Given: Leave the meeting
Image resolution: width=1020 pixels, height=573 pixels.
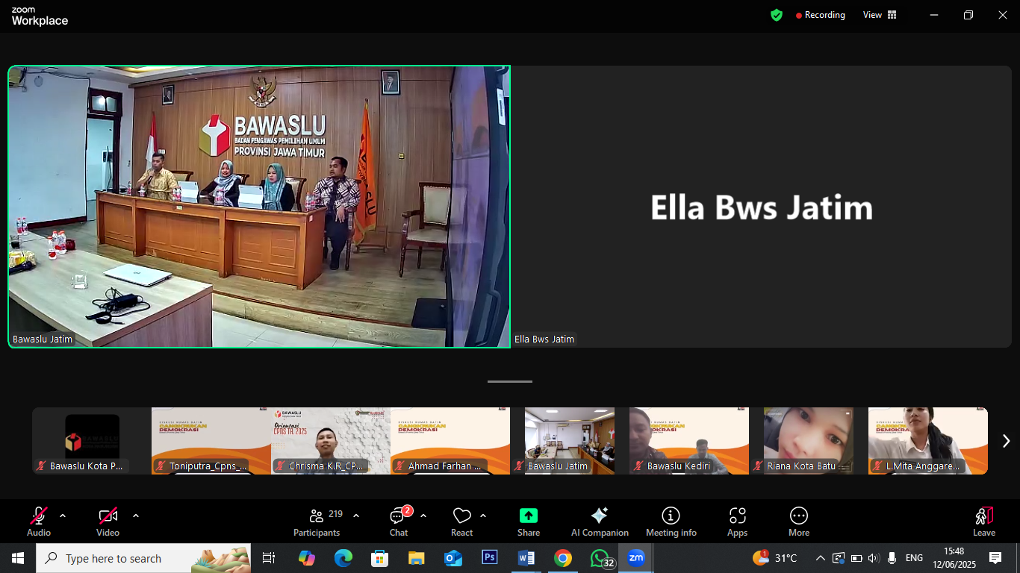Looking at the screenshot, I should click(984, 521).
